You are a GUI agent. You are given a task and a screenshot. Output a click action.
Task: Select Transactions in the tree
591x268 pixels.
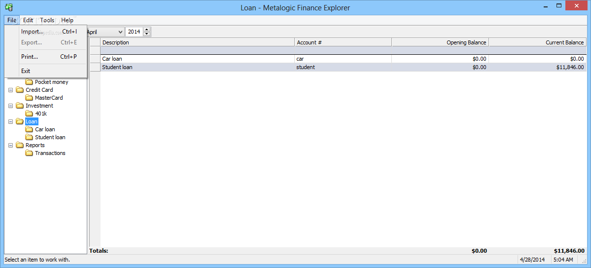coord(50,153)
